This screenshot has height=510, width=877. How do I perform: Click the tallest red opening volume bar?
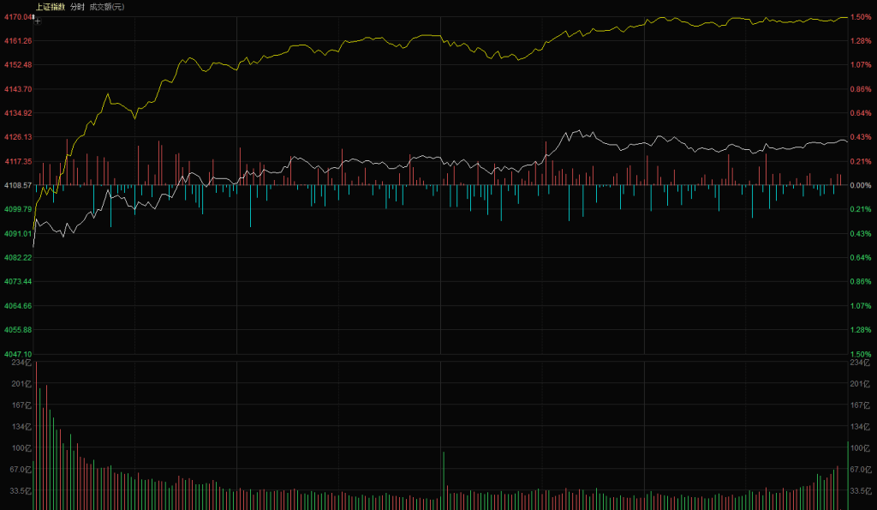[36, 437]
